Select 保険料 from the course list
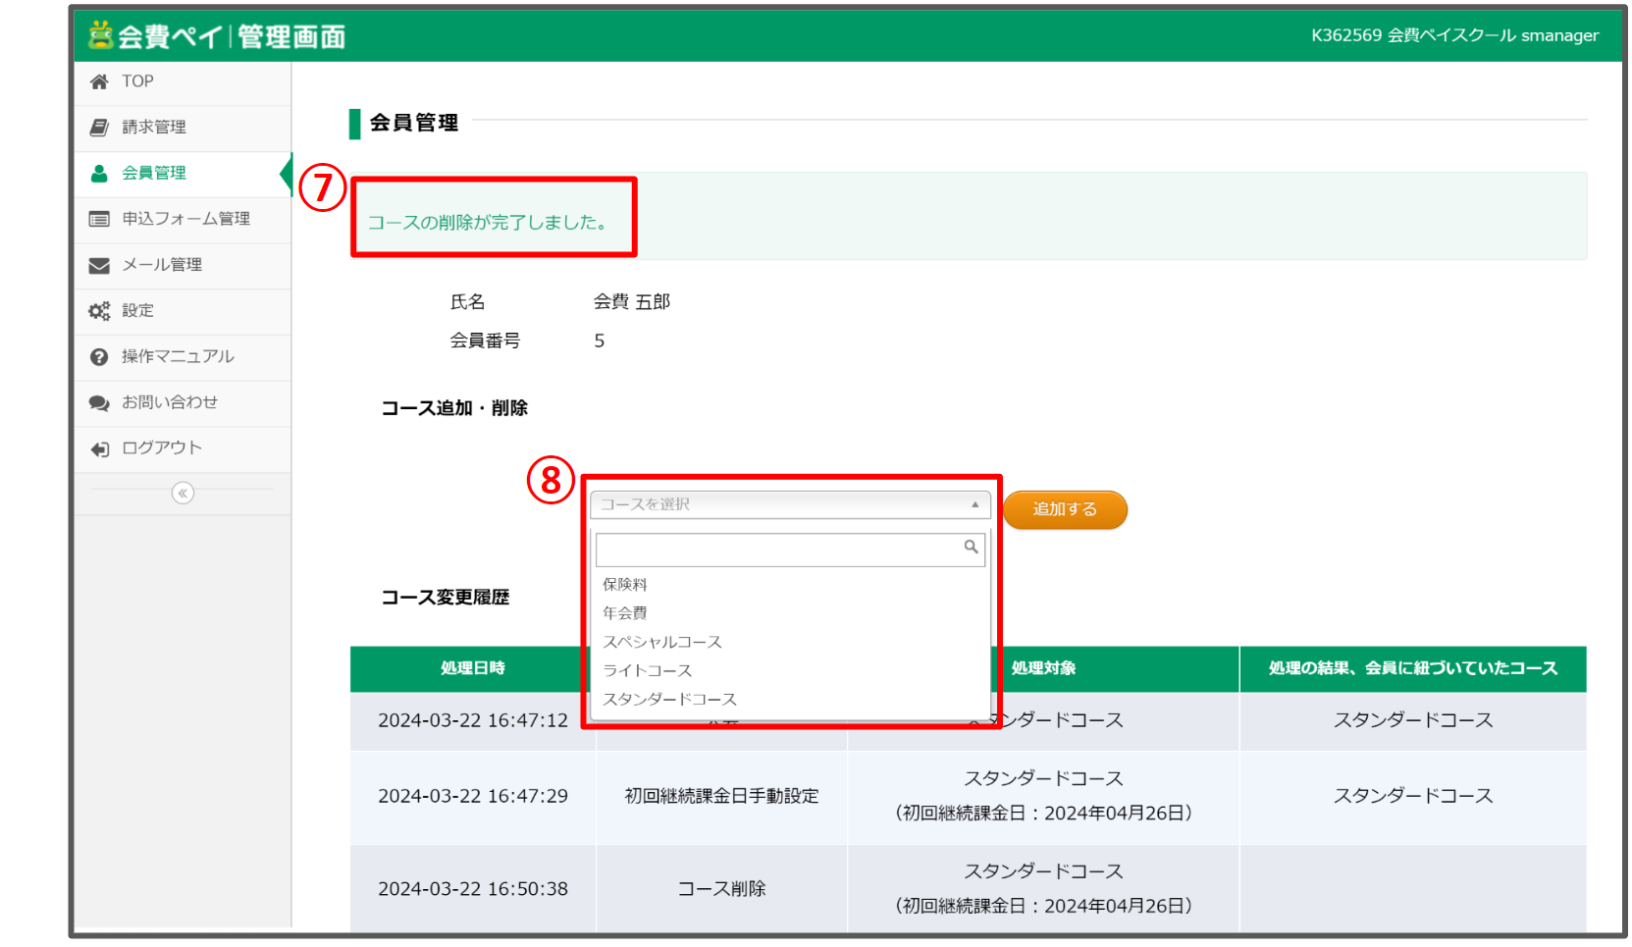Image resolution: width=1632 pixels, height=947 pixels. pyautogui.click(x=625, y=585)
